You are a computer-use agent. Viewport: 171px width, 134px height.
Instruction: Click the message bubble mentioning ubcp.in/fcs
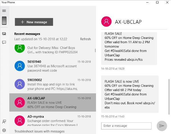(x=129, y=48)
